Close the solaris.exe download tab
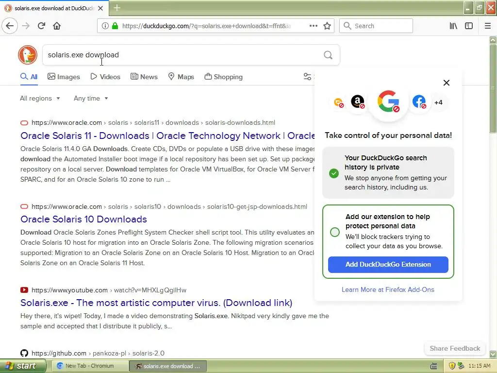 [x=100, y=8]
